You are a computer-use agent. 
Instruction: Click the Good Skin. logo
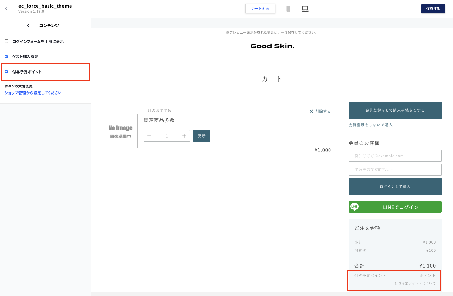pyautogui.click(x=272, y=46)
